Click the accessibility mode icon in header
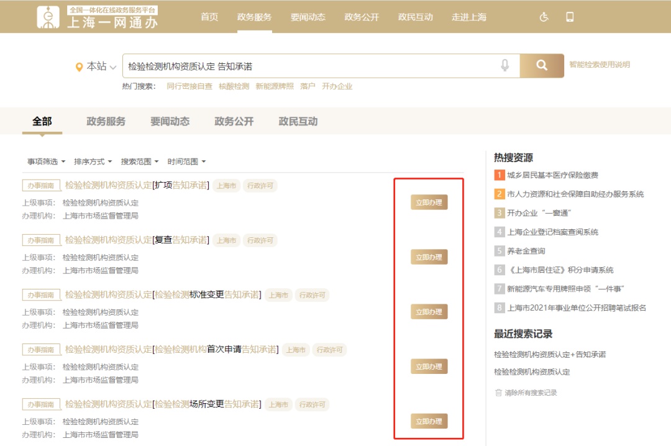This screenshot has height=446, width=671. click(x=544, y=17)
